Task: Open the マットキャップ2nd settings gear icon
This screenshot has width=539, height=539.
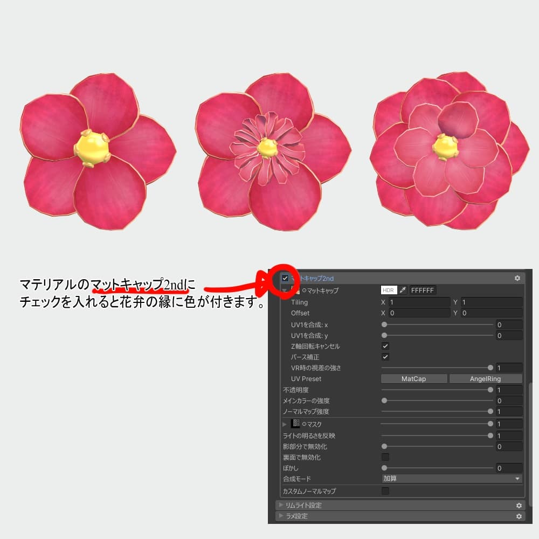Action: pos(519,278)
